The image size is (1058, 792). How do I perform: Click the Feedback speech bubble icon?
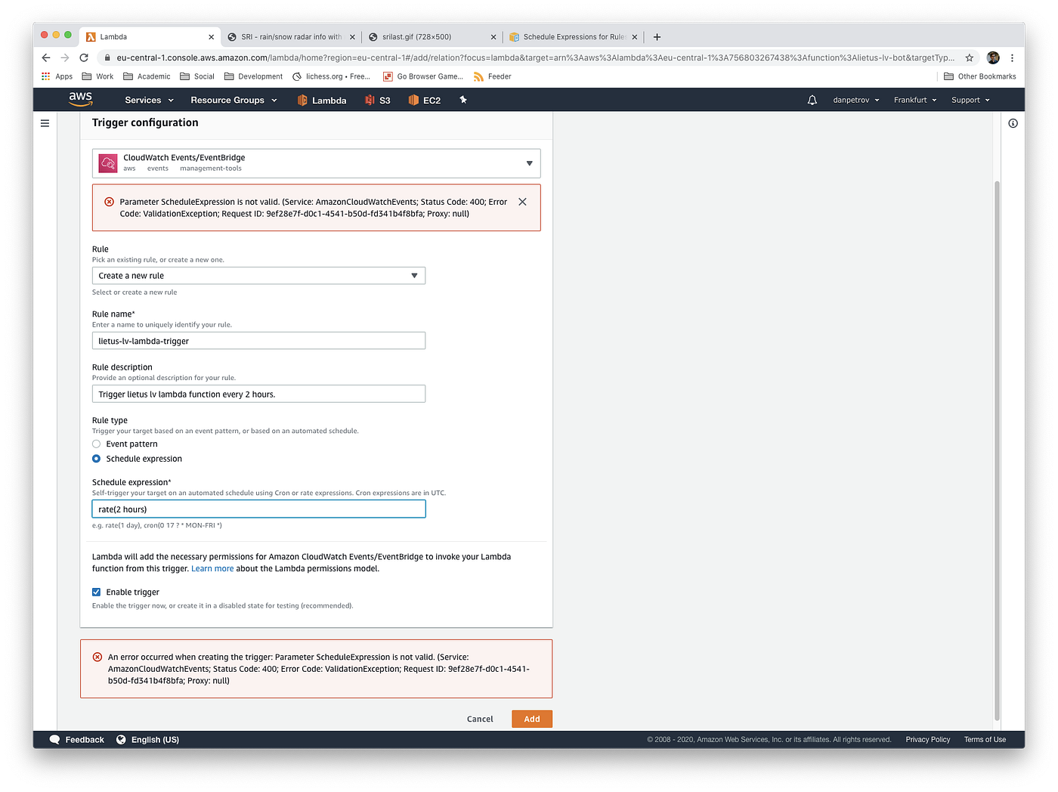54,739
